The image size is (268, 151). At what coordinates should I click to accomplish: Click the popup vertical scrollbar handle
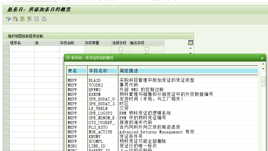pos(263,81)
